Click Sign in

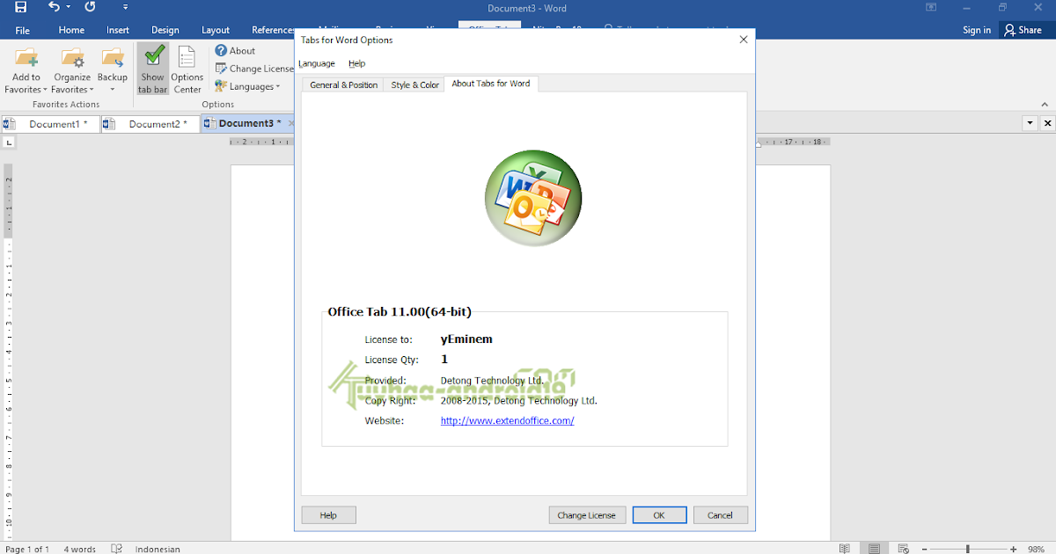point(977,30)
